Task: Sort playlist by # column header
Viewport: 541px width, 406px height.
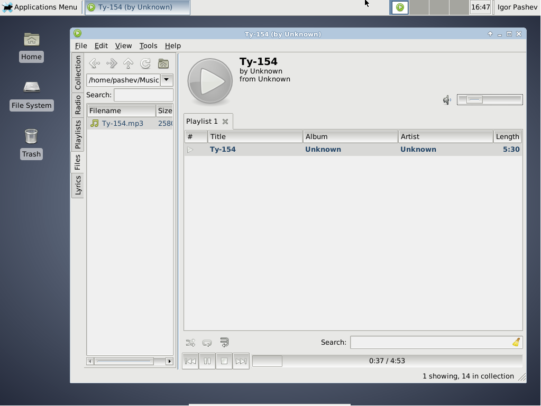Action: coord(196,136)
